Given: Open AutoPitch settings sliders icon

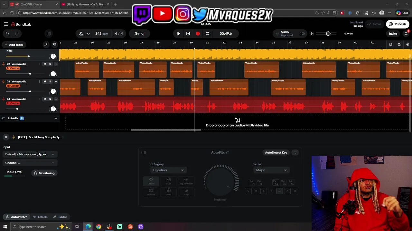Looking at the screenshot, I should 295,152.
